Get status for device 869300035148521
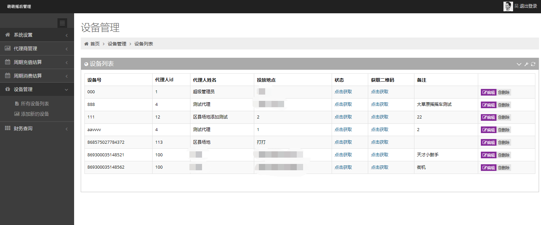Screen dimensions: 541x225 pyautogui.click(x=343, y=155)
